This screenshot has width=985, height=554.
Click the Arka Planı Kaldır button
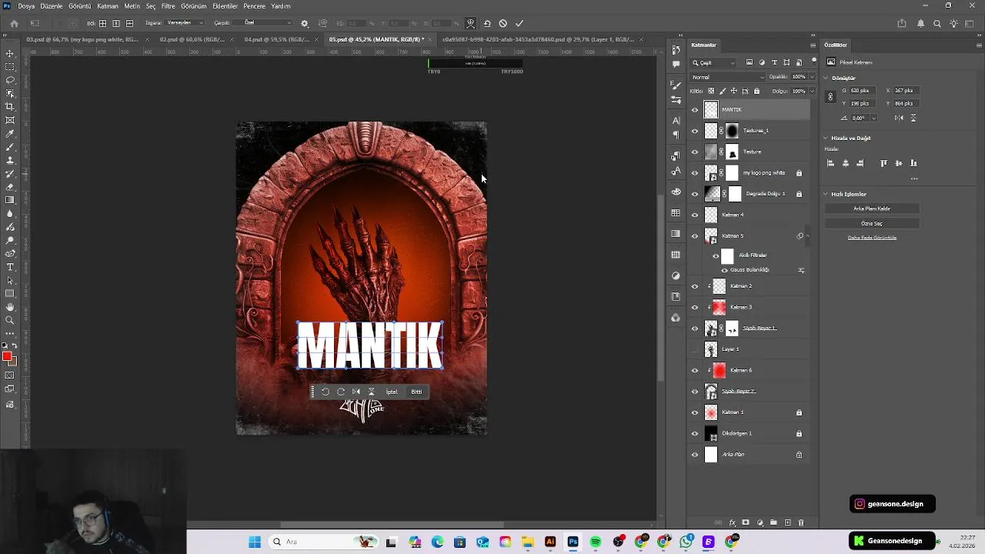coord(872,209)
